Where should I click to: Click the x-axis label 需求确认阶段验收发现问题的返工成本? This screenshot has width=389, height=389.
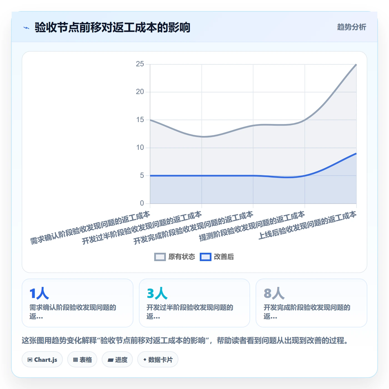point(90,228)
